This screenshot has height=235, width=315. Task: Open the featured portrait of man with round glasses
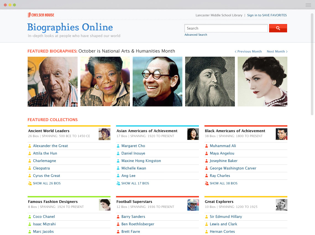pos(158,82)
